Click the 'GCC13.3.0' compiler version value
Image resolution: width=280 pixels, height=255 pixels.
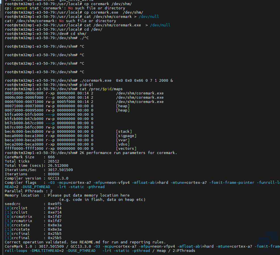point(58,178)
